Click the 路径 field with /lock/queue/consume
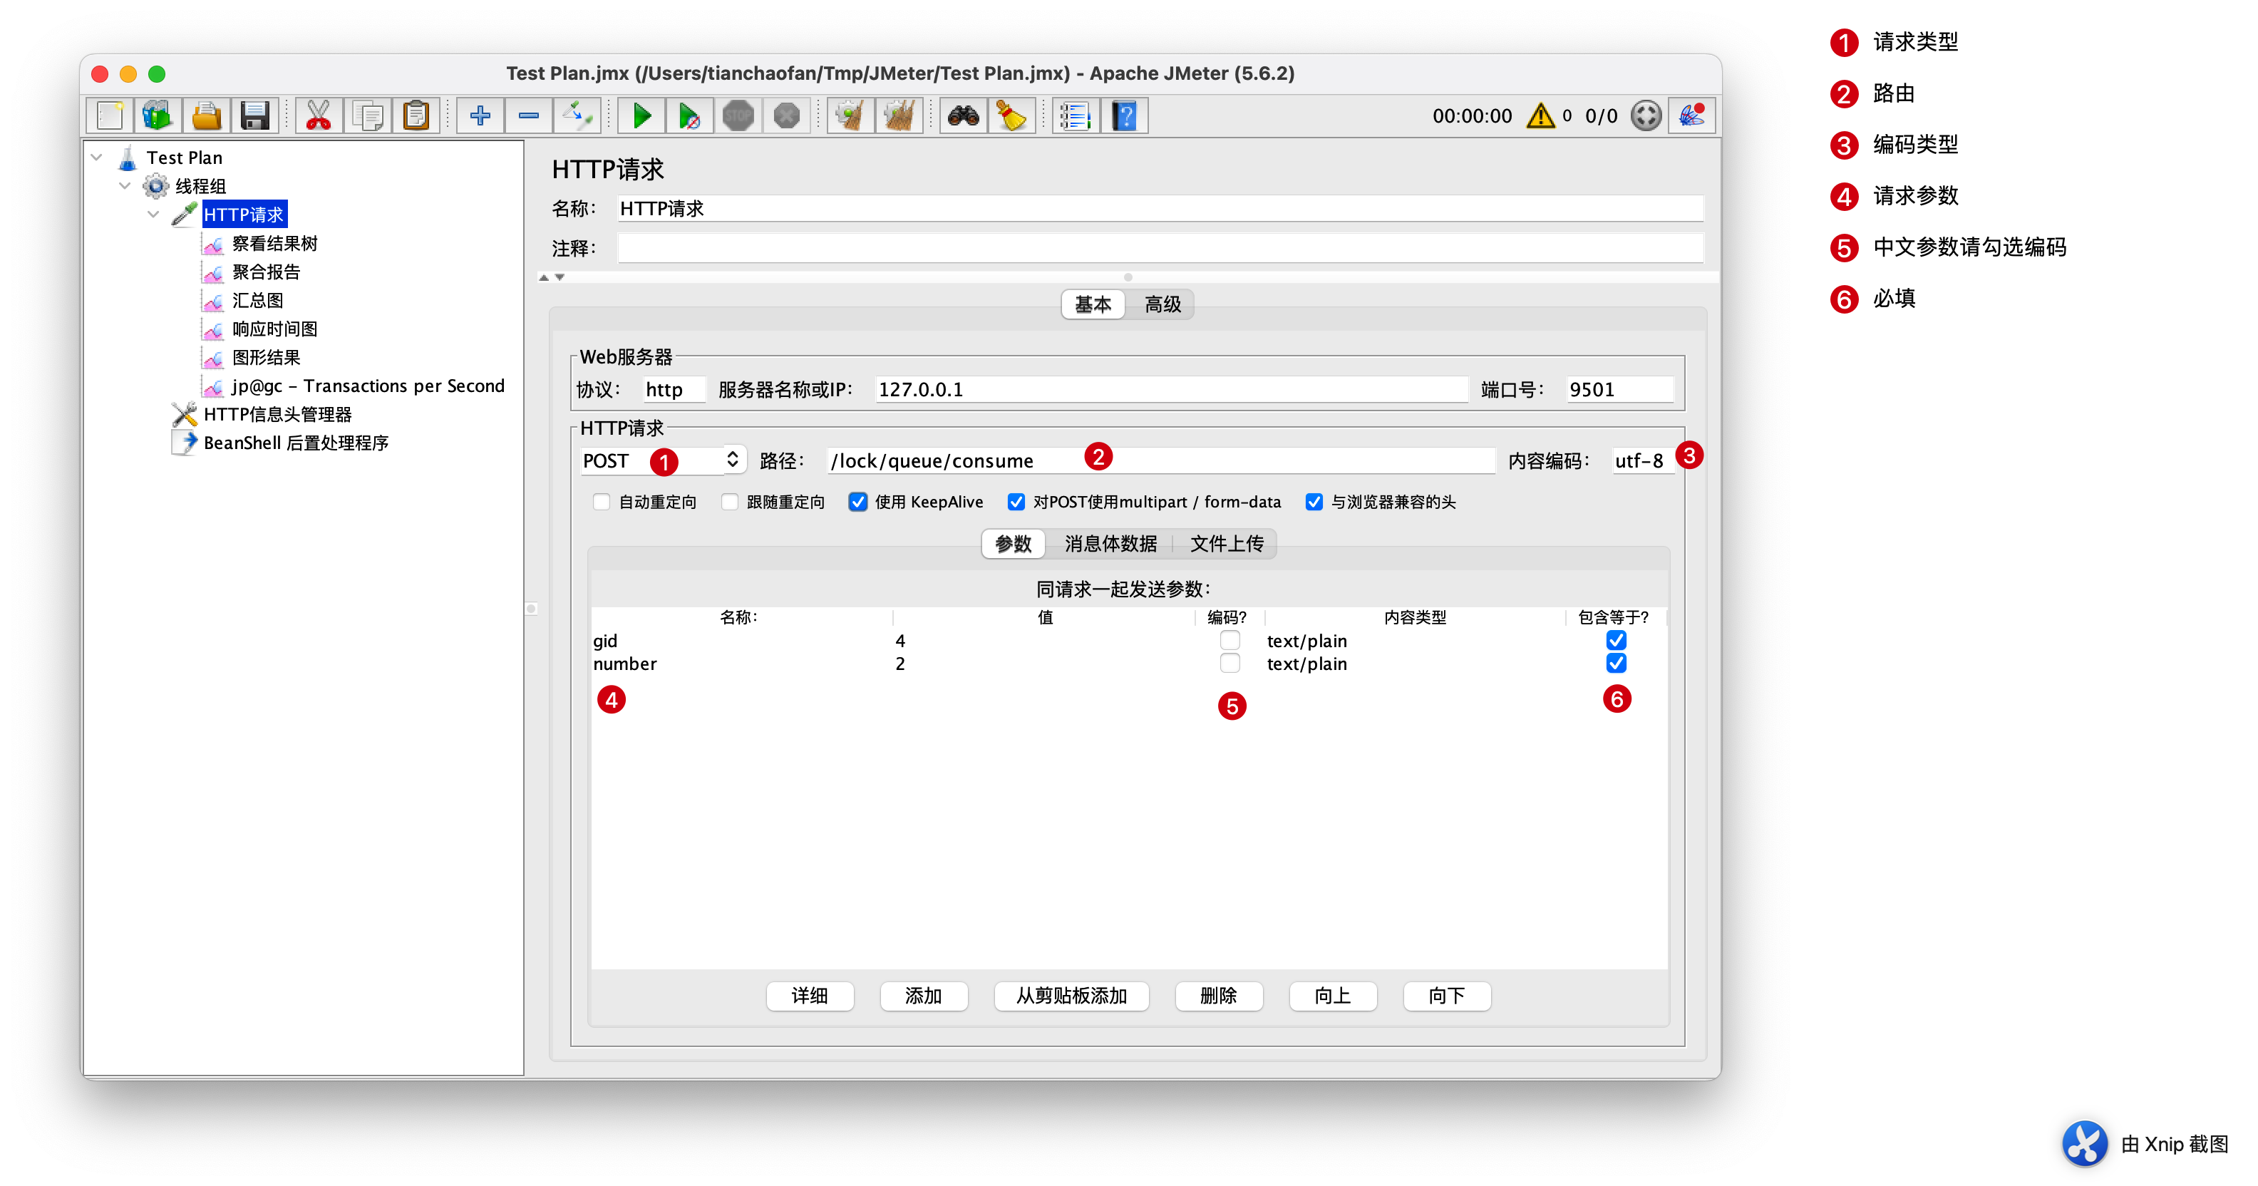2258x1186 pixels. click(1160, 461)
